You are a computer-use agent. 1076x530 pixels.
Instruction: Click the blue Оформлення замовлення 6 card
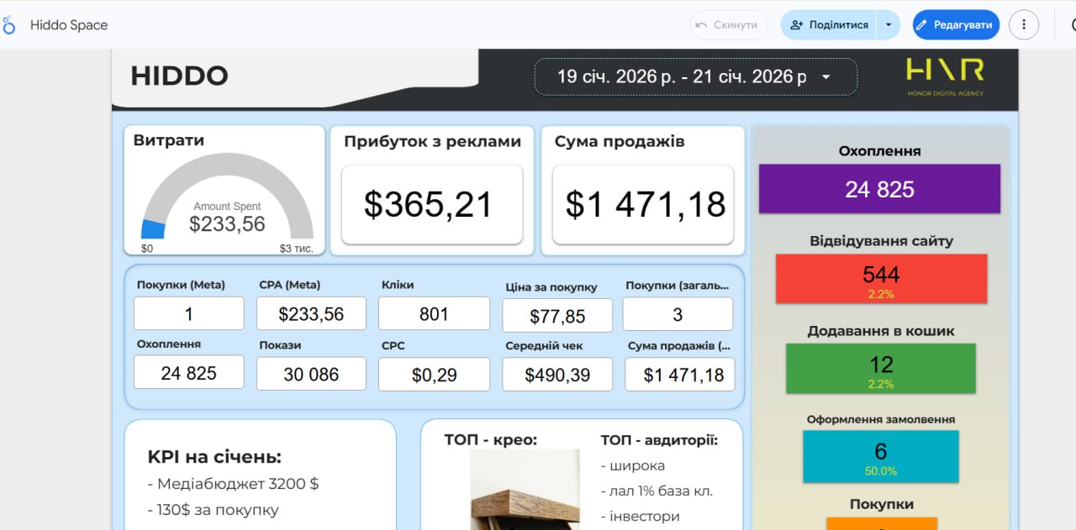(881, 456)
